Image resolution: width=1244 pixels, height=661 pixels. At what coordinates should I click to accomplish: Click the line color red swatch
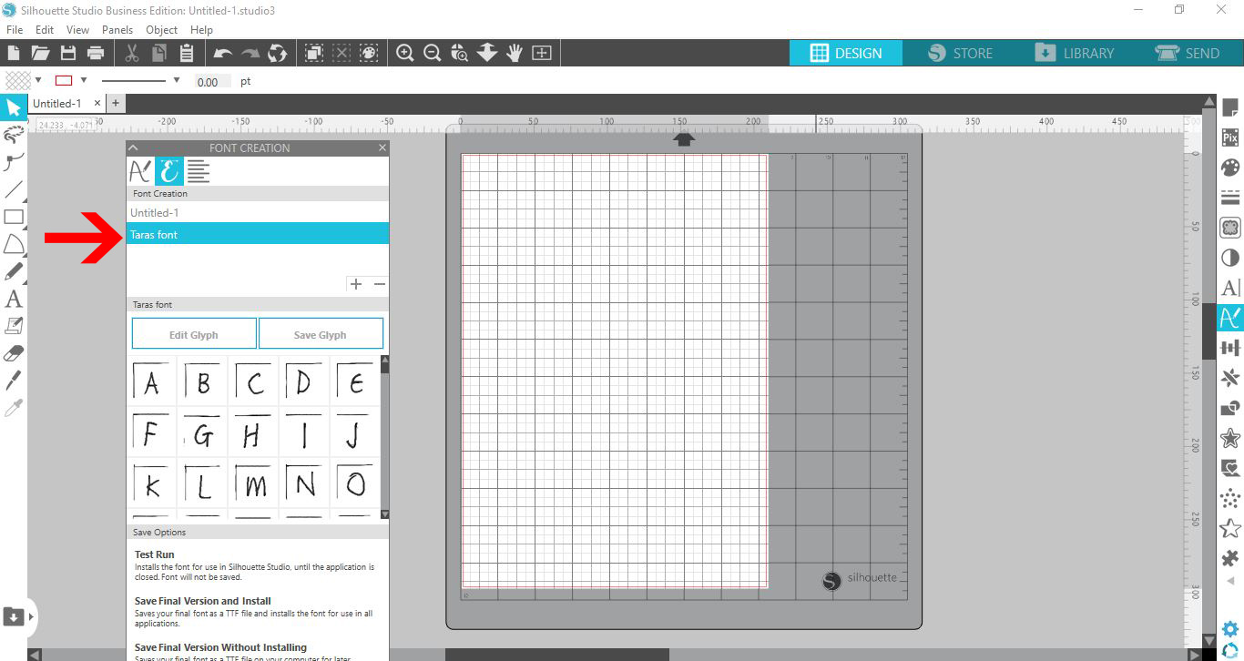(x=64, y=80)
